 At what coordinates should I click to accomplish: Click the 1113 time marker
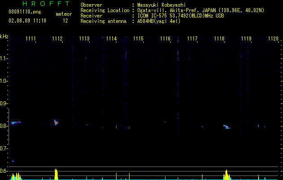tap(84, 39)
